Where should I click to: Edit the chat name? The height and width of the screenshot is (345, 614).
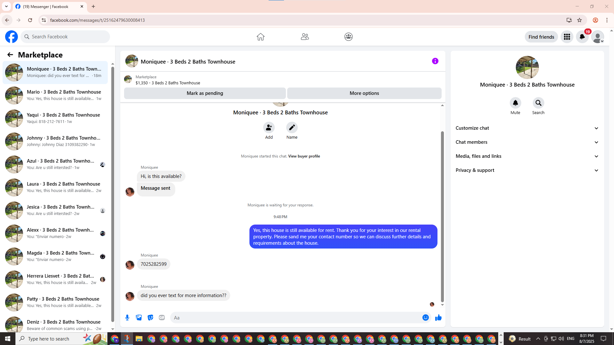coord(292,127)
